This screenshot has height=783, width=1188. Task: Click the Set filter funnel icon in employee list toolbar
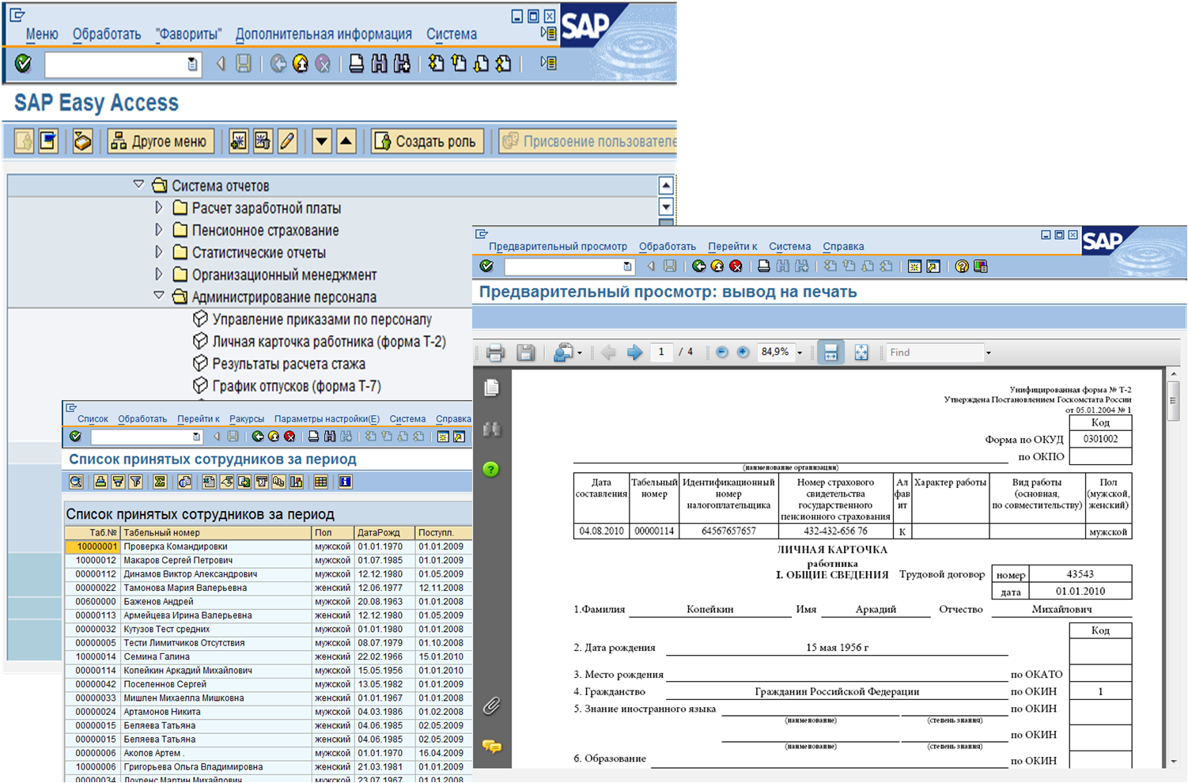[x=135, y=482]
